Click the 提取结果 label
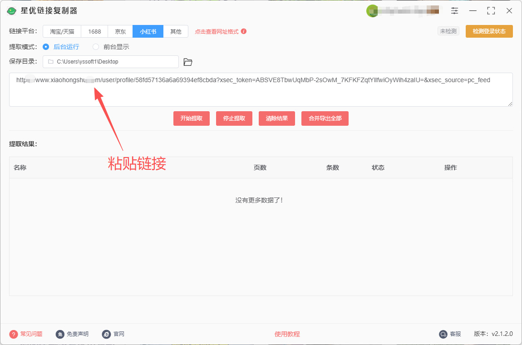 tap(23, 144)
